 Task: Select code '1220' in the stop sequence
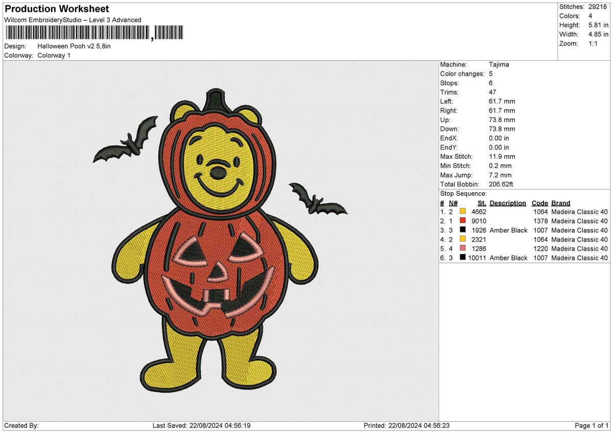(x=540, y=249)
